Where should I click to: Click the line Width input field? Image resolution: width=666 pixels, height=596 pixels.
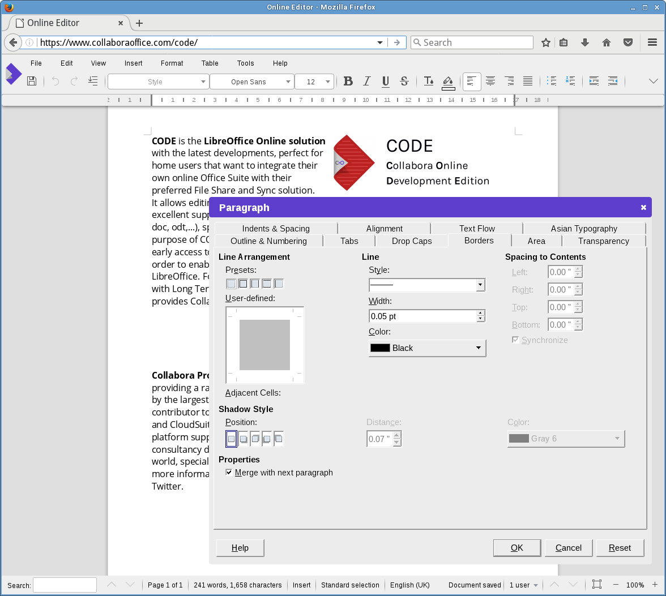coord(422,316)
